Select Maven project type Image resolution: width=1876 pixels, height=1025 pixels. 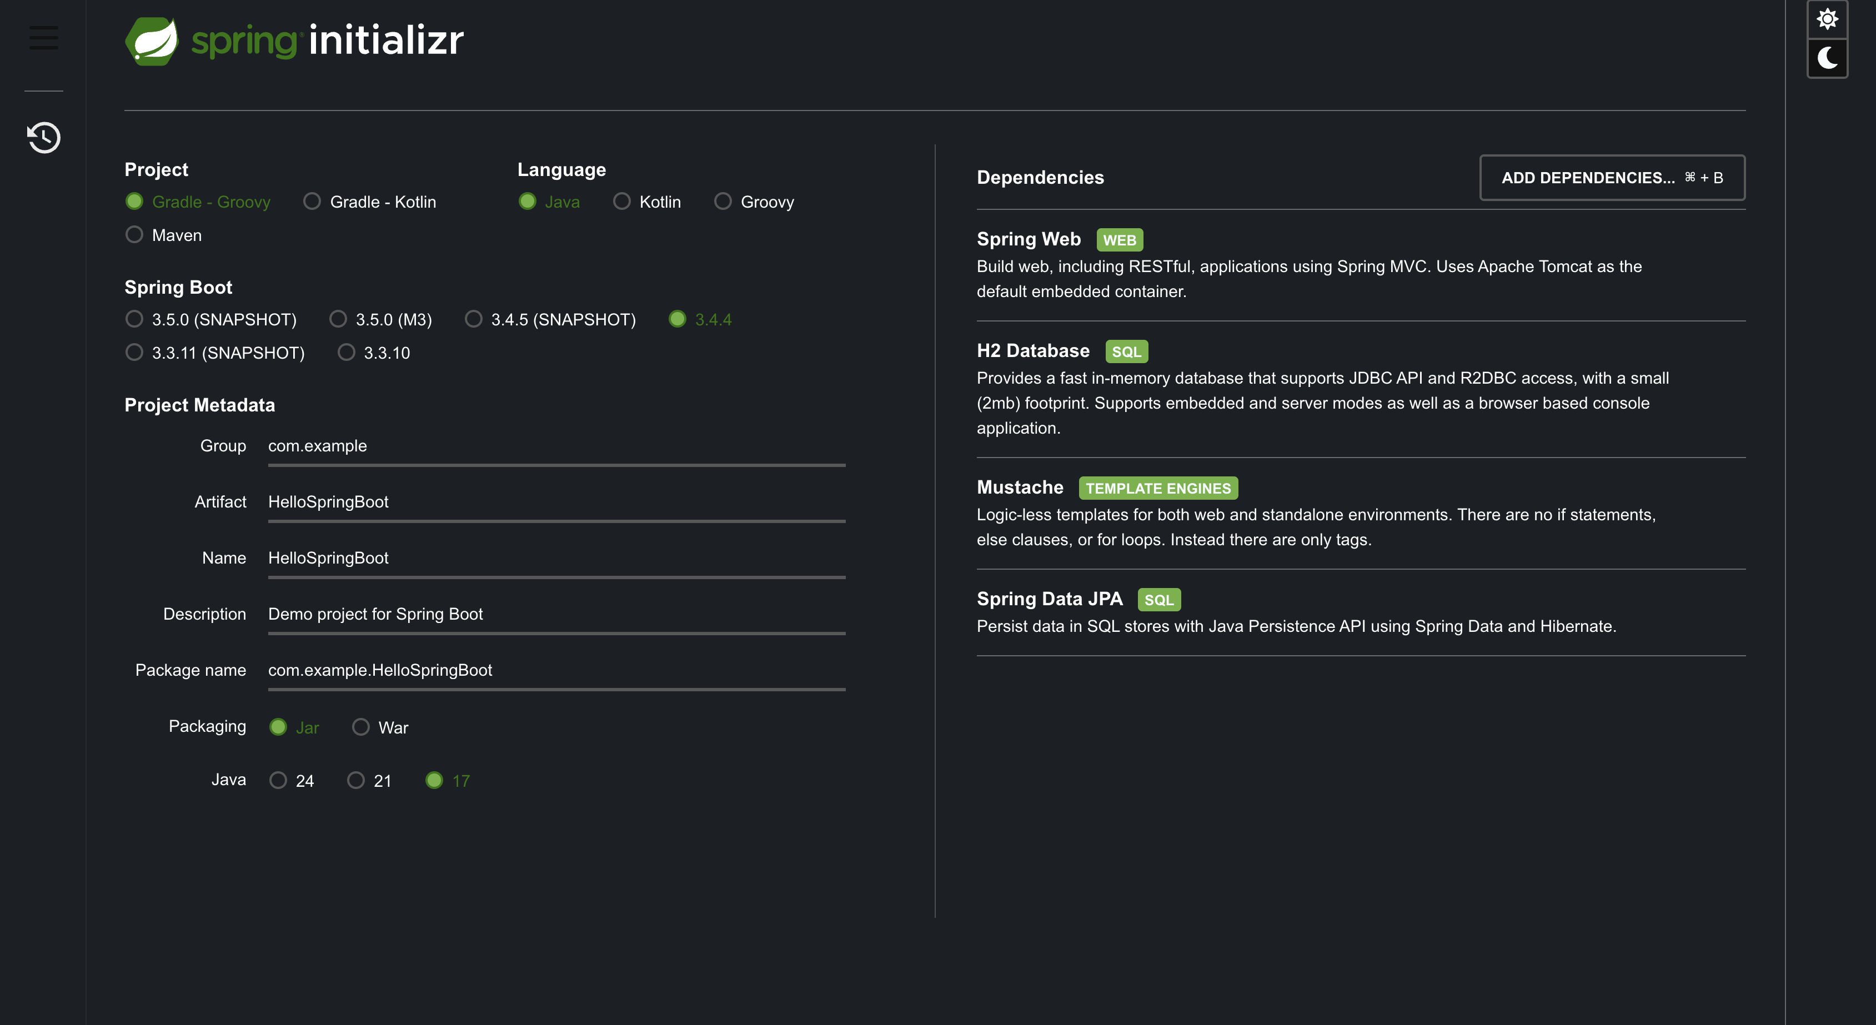[135, 235]
